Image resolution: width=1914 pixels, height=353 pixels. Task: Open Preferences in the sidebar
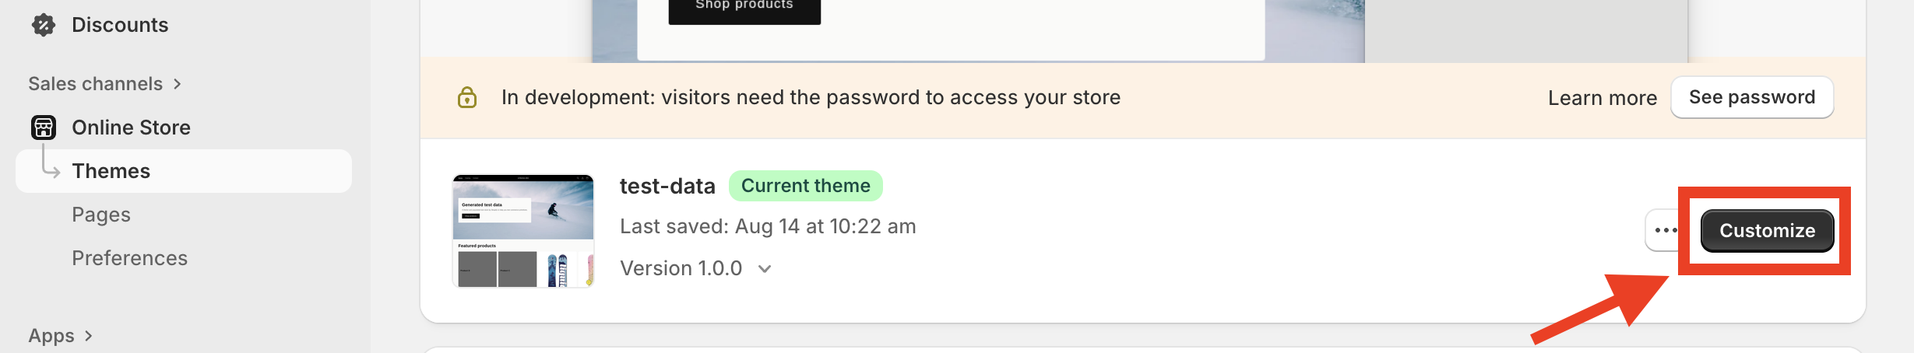(129, 258)
